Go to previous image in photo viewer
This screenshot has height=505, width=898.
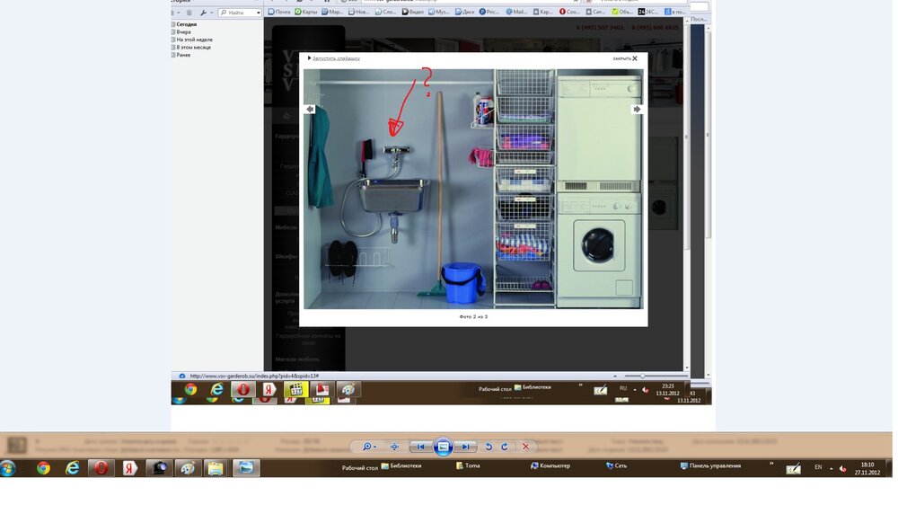[x=420, y=447]
